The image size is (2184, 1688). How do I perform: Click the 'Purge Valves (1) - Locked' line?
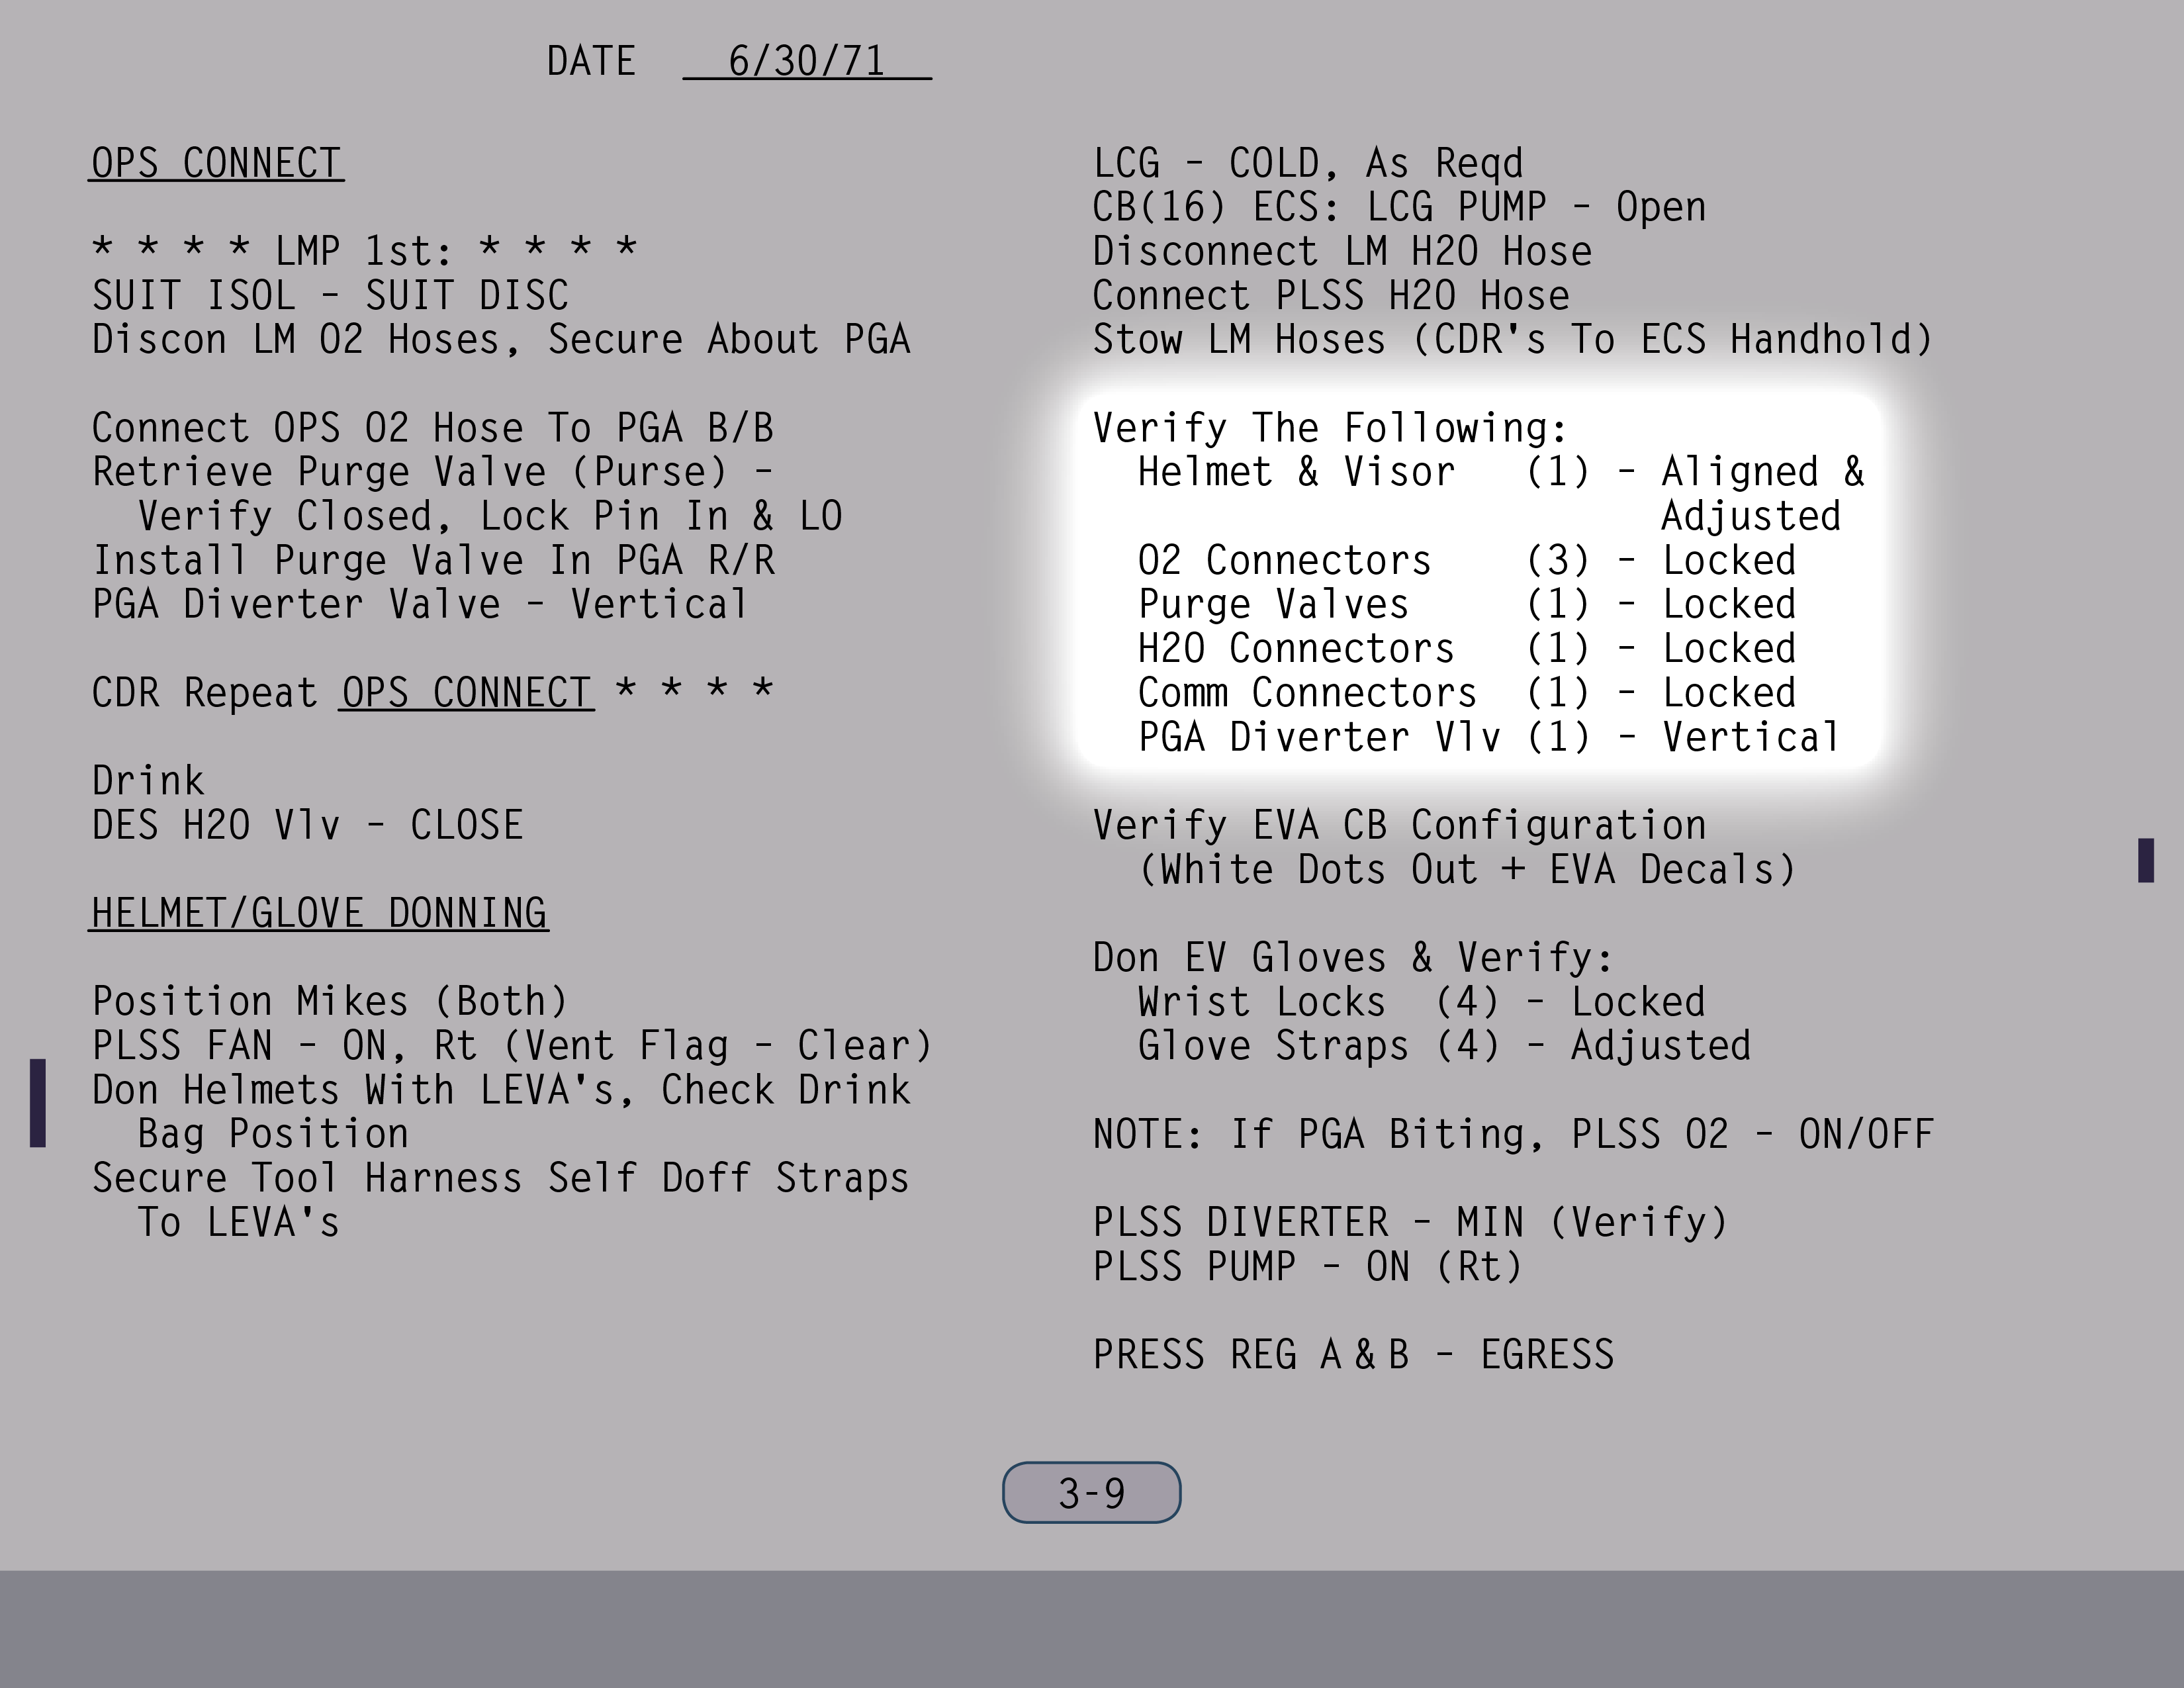pos(1466,604)
